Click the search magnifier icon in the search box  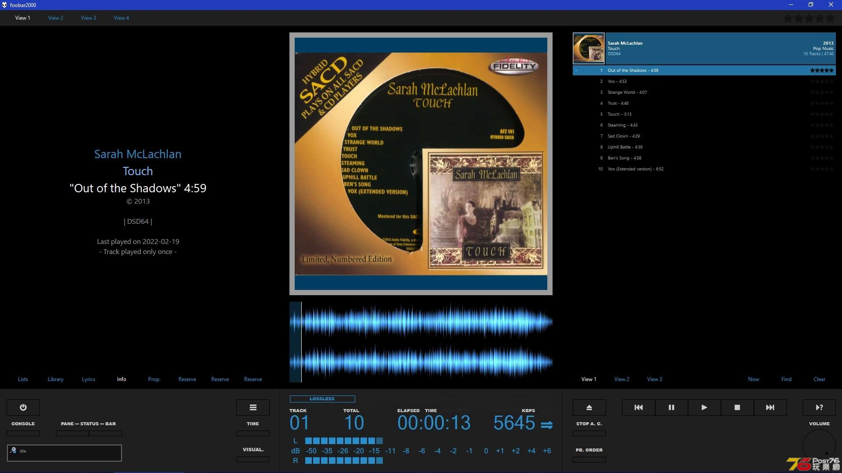(x=13, y=450)
